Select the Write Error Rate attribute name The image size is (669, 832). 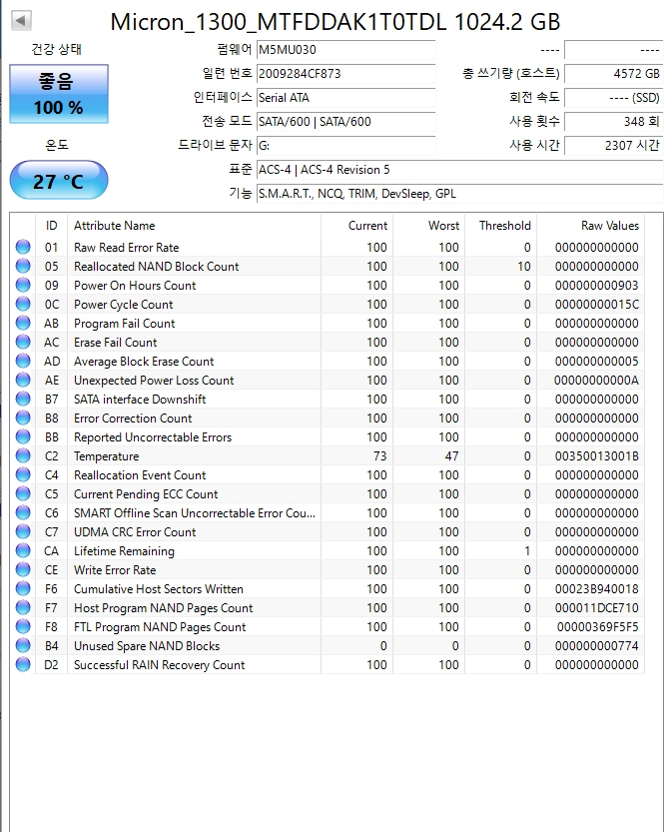[x=115, y=570]
